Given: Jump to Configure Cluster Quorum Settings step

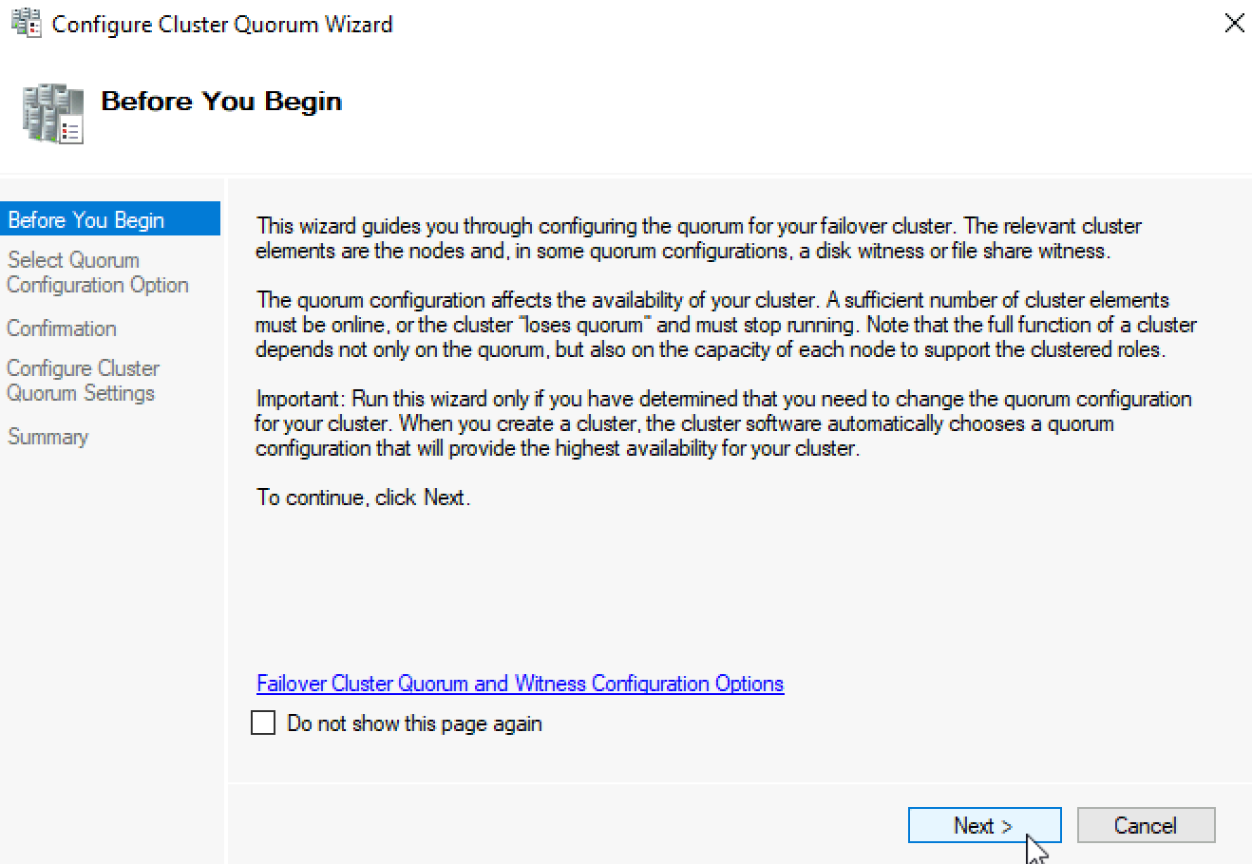Looking at the screenshot, I should [x=83, y=381].
